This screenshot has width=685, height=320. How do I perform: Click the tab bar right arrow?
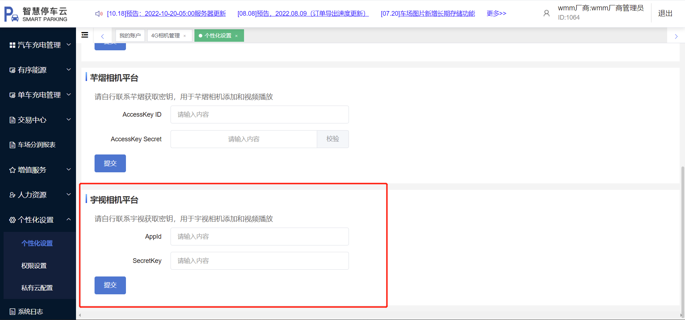click(676, 36)
